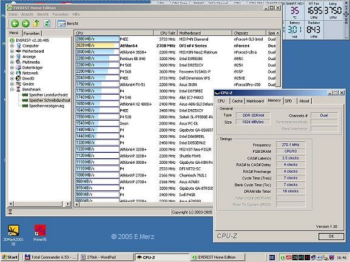Select the Multimedia tree item
Image resolution: width=350 pixels, height=262 pixels.
[x=31, y=62]
